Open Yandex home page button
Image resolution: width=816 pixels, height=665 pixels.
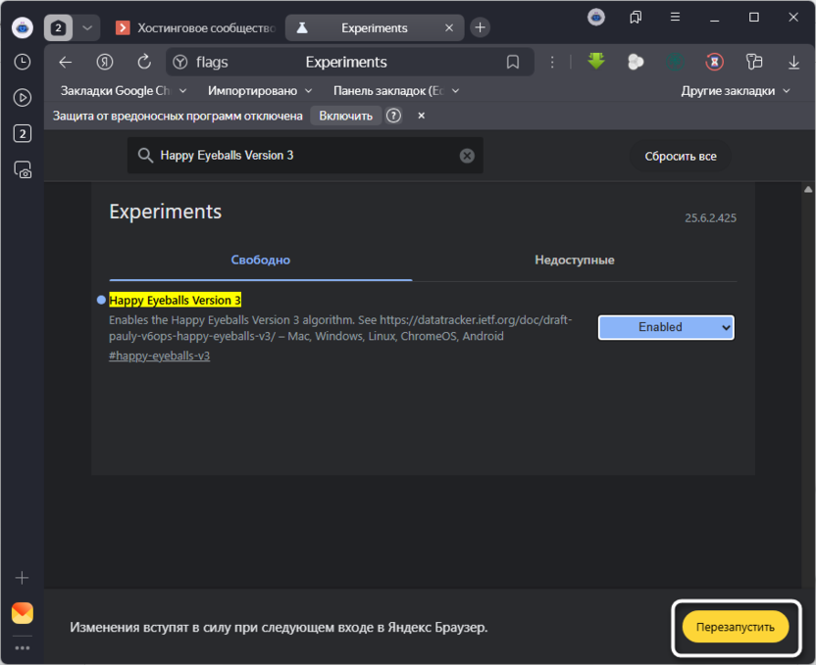[x=105, y=63]
